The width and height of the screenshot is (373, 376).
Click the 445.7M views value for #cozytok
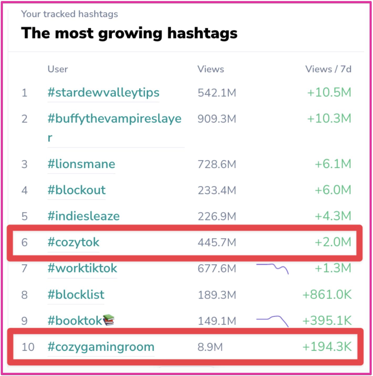(217, 242)
